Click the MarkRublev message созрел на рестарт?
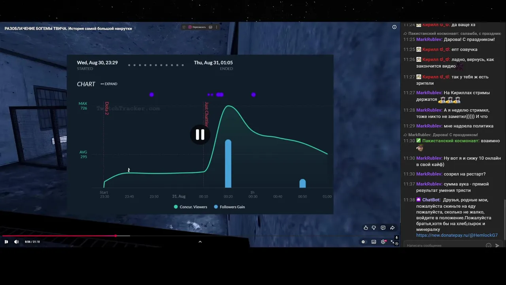The height and width of the screenshot is (285, 506). (x=464, y=174)
